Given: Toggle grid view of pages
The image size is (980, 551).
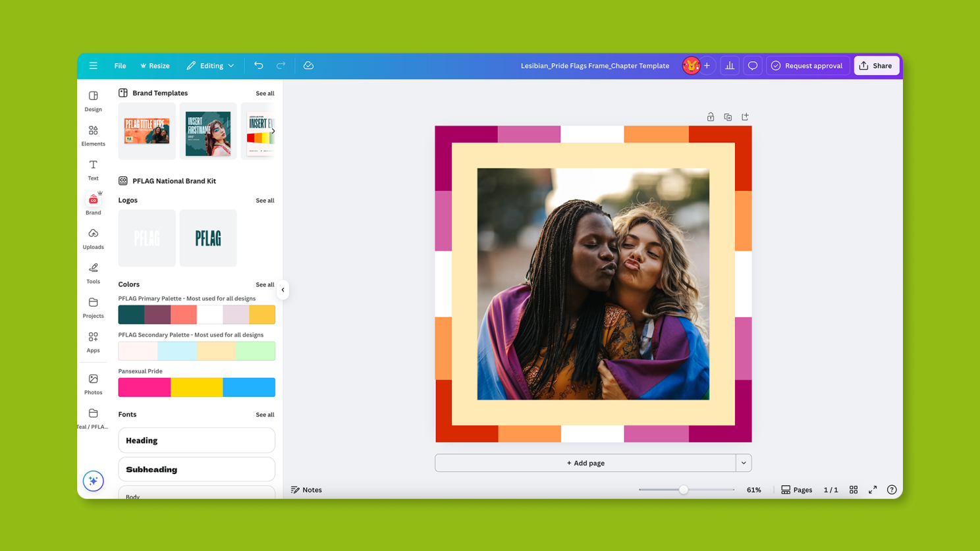Looking at the screenshot, I should (x=854, y=490).
